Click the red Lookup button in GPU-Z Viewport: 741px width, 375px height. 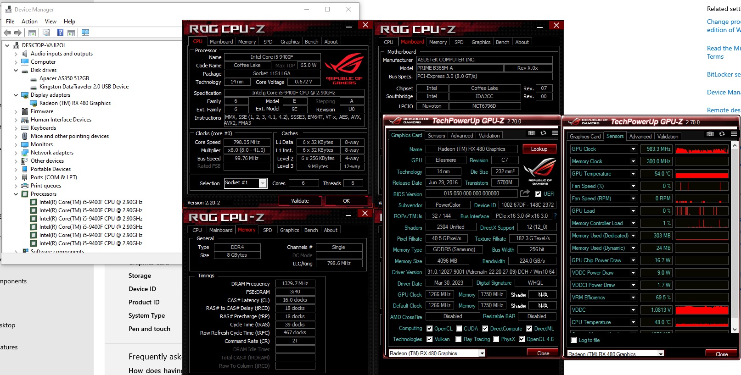point(539,149)
